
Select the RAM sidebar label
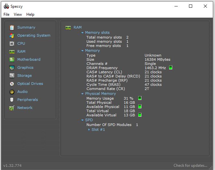(21, 51)
